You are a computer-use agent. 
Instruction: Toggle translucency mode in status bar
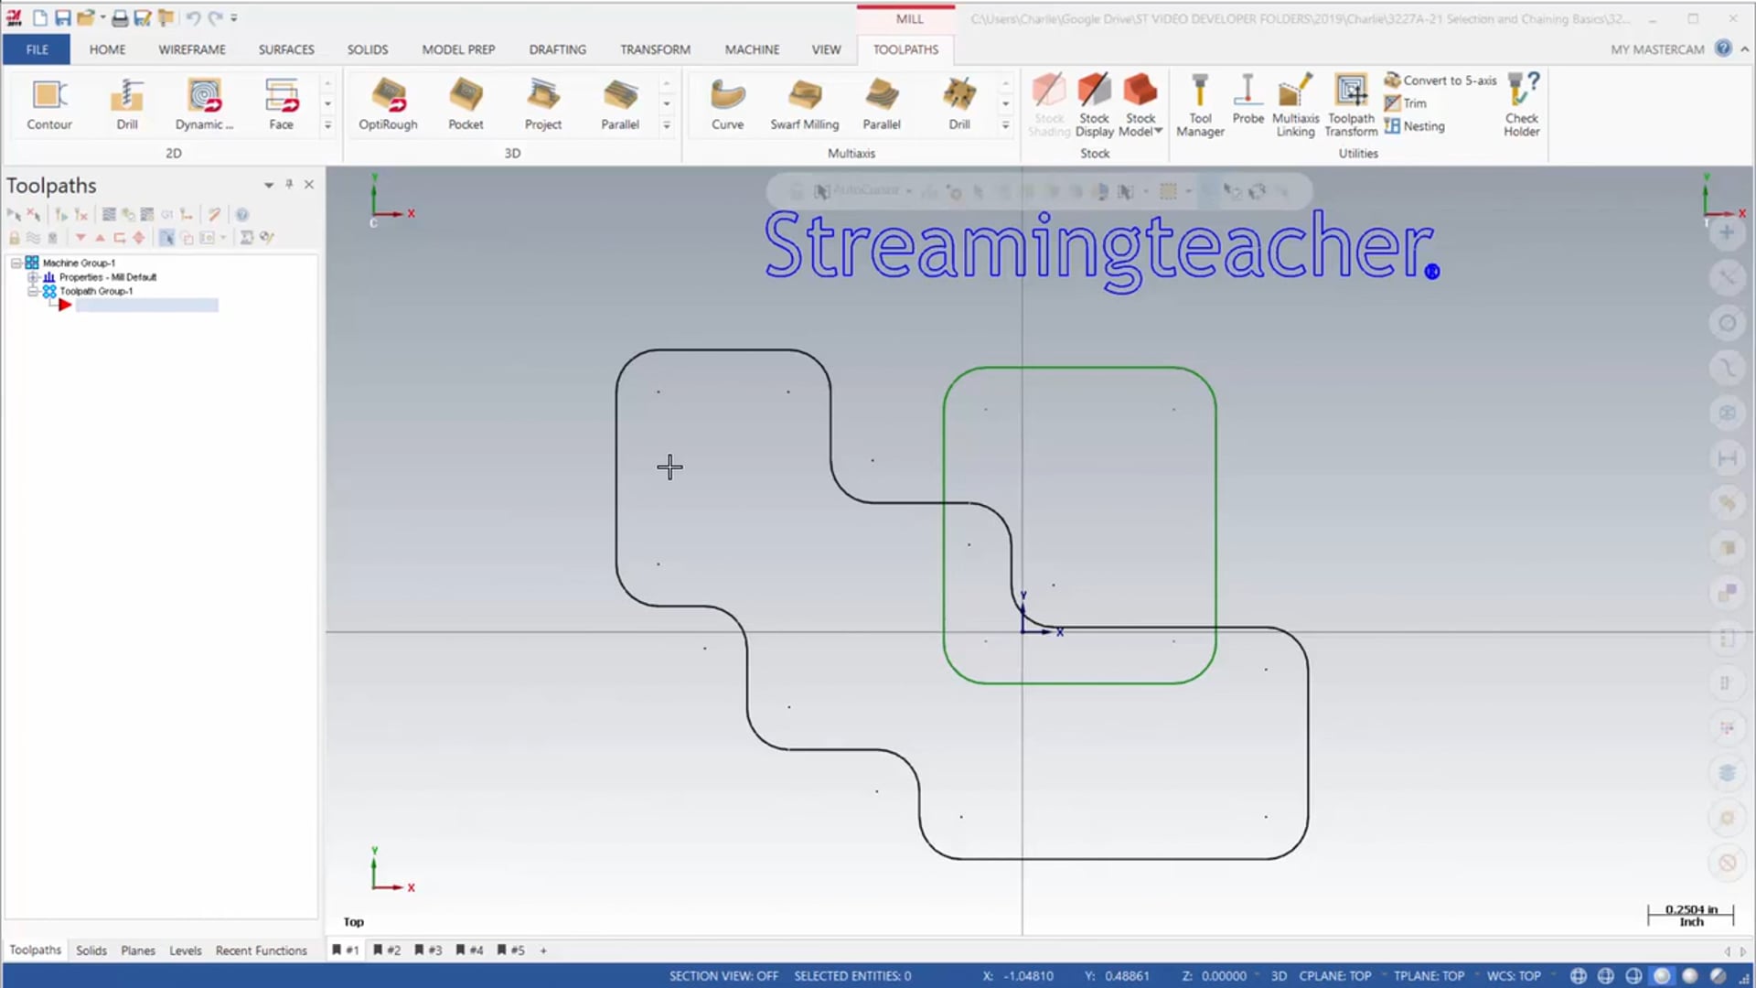(x=1718, y=976)
